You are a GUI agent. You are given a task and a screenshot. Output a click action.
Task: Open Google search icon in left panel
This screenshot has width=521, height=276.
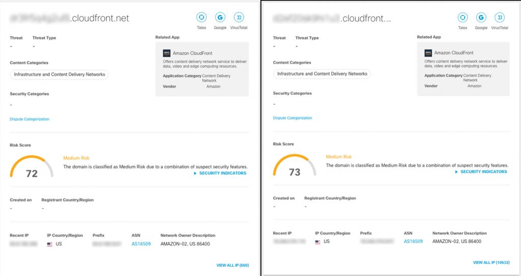(x=220, y=17)
